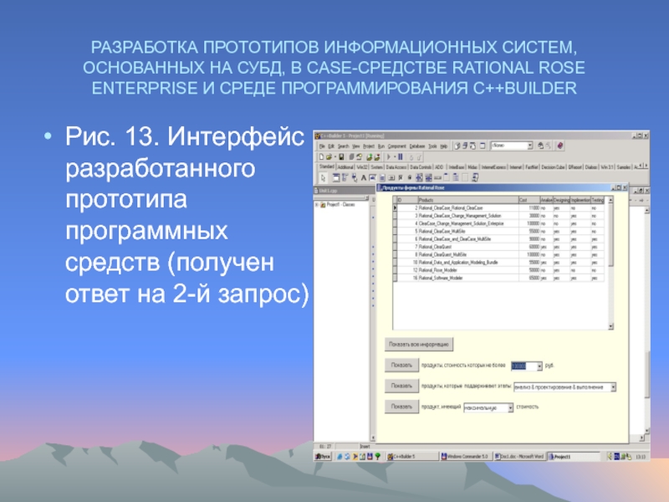Open the 'анализ & проектирование & выполнение' dropdown
This screenshot has height=502, width=669.
(x=613, y=387)
